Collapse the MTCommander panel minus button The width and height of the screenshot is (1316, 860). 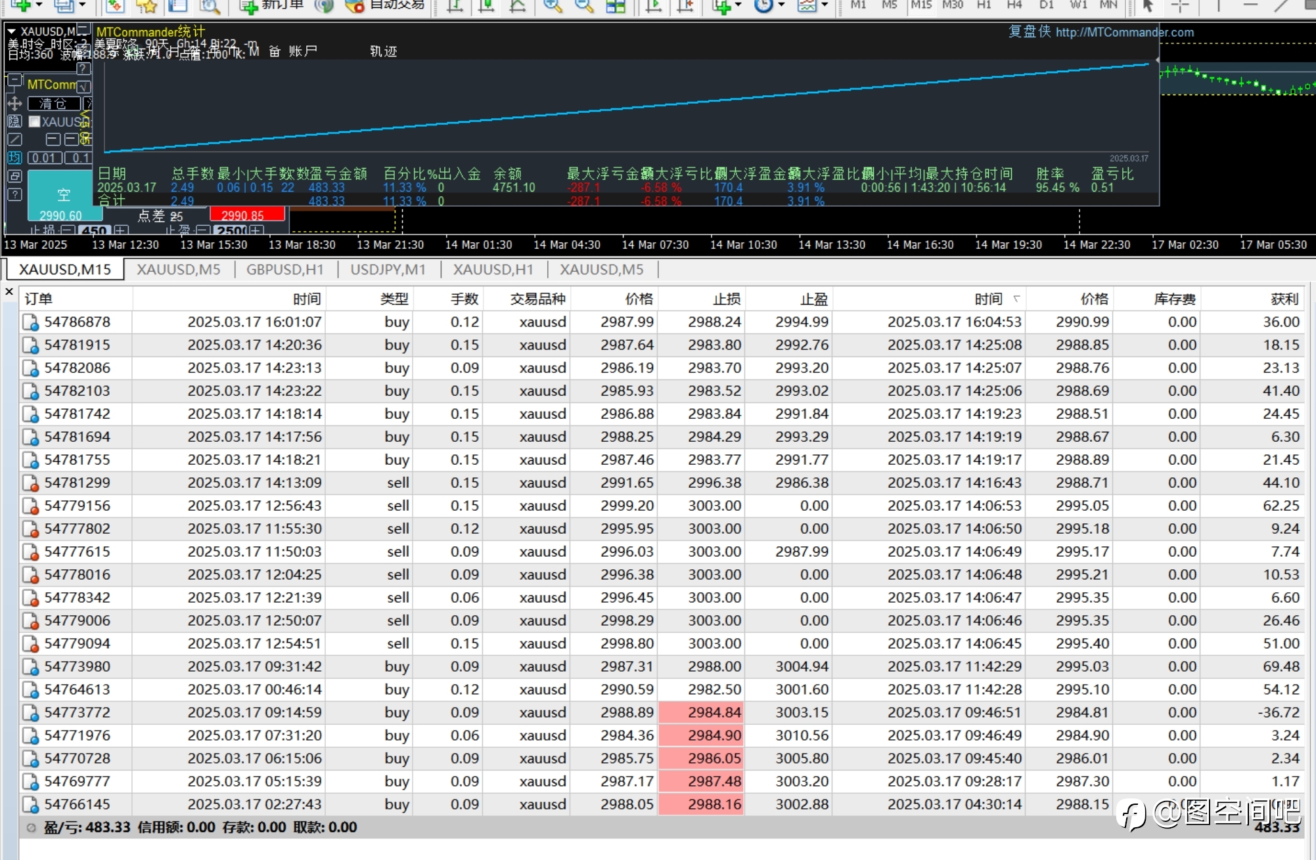point(15,81)
